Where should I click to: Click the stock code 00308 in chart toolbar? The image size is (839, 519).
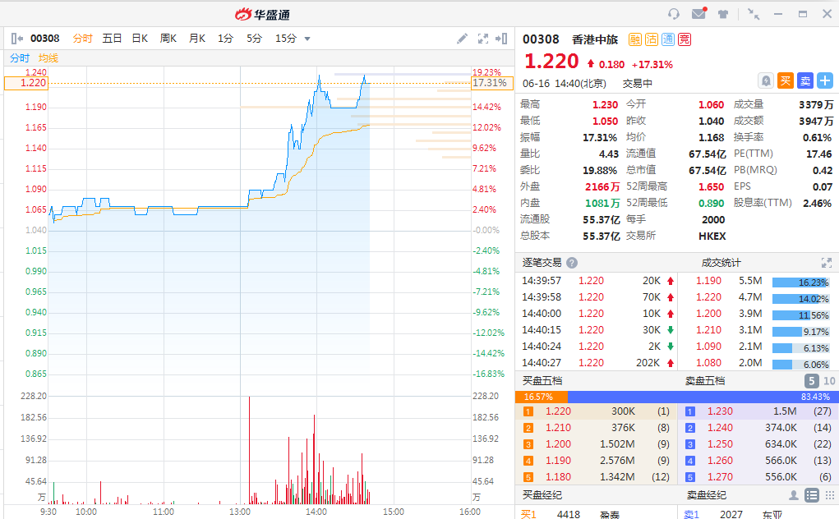click(45, 39)
